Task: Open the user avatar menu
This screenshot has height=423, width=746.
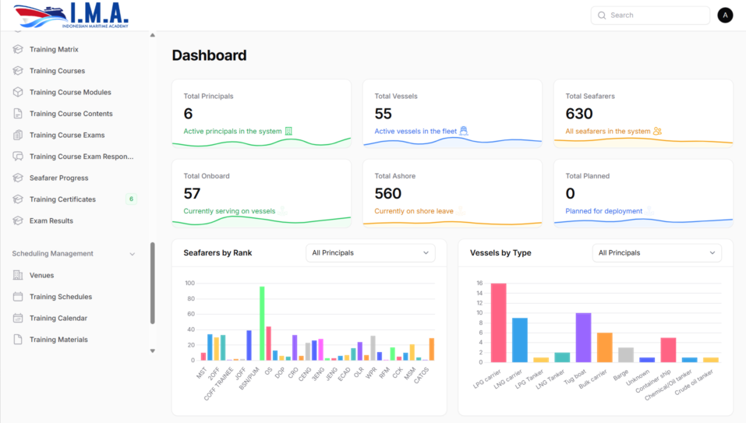Action: (x=725, y=15)
